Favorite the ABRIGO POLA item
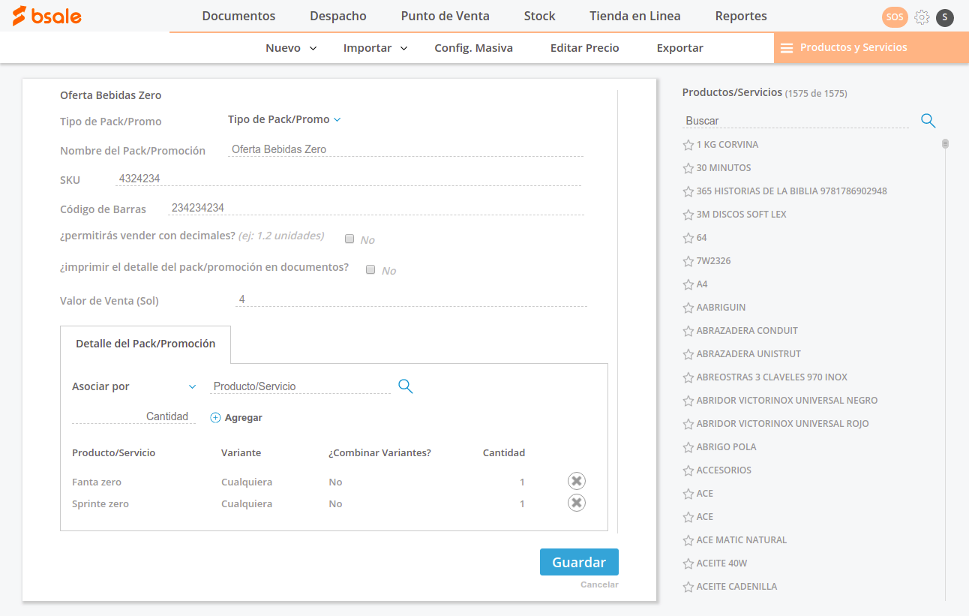The image size is (969, 616). [x=688, y=447]
